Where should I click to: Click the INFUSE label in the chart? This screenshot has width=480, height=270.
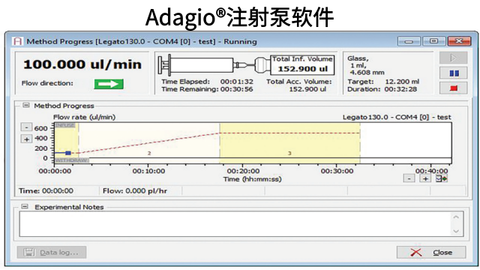tap(65, 125)
